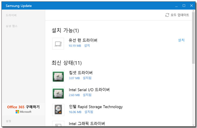
Task: Click the Intel Serial I/O driver icon
Action: (58, 93)
